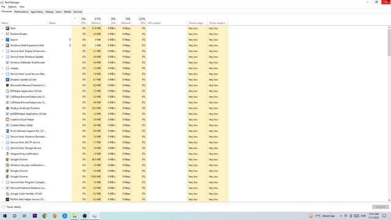
Task: Click the suspended leaf icon on Search row
Action: (70, 40)
